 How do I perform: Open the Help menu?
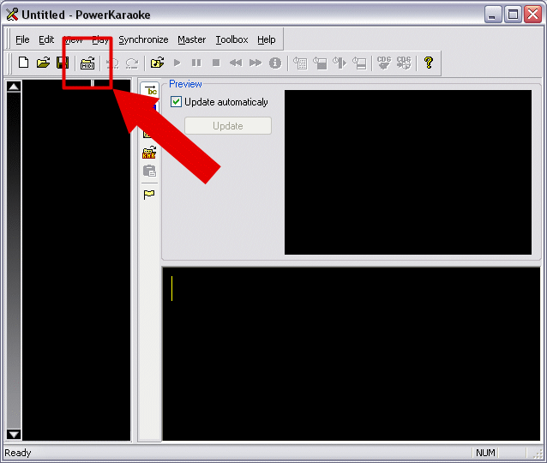(267, 39)
